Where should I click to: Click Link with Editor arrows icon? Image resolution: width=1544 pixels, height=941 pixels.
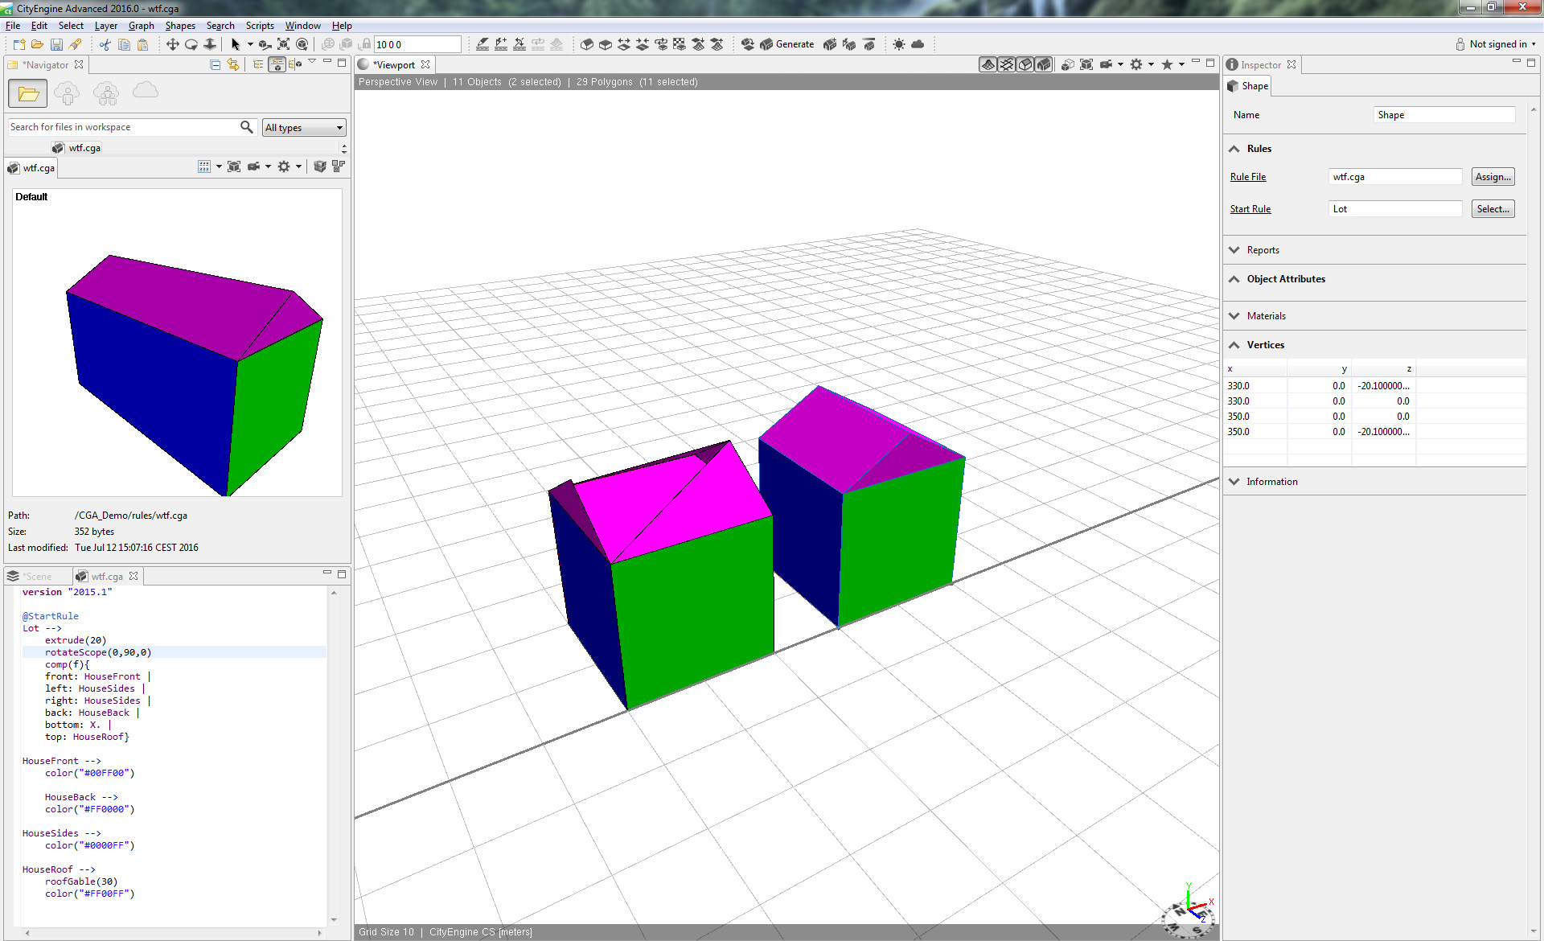(233, 64)
